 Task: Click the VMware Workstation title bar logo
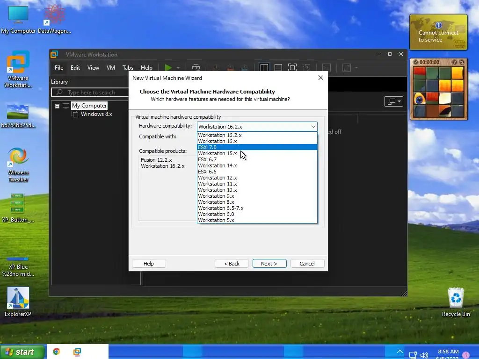pyautogui.click(x=54, y=54)
